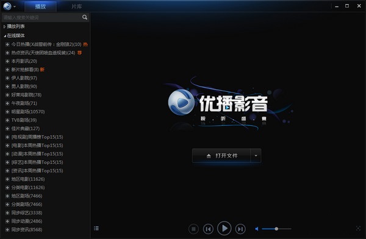Expand the 男人影院(90) plus icon
Screen dimensions: 366x239
click(x=7, y=86)
